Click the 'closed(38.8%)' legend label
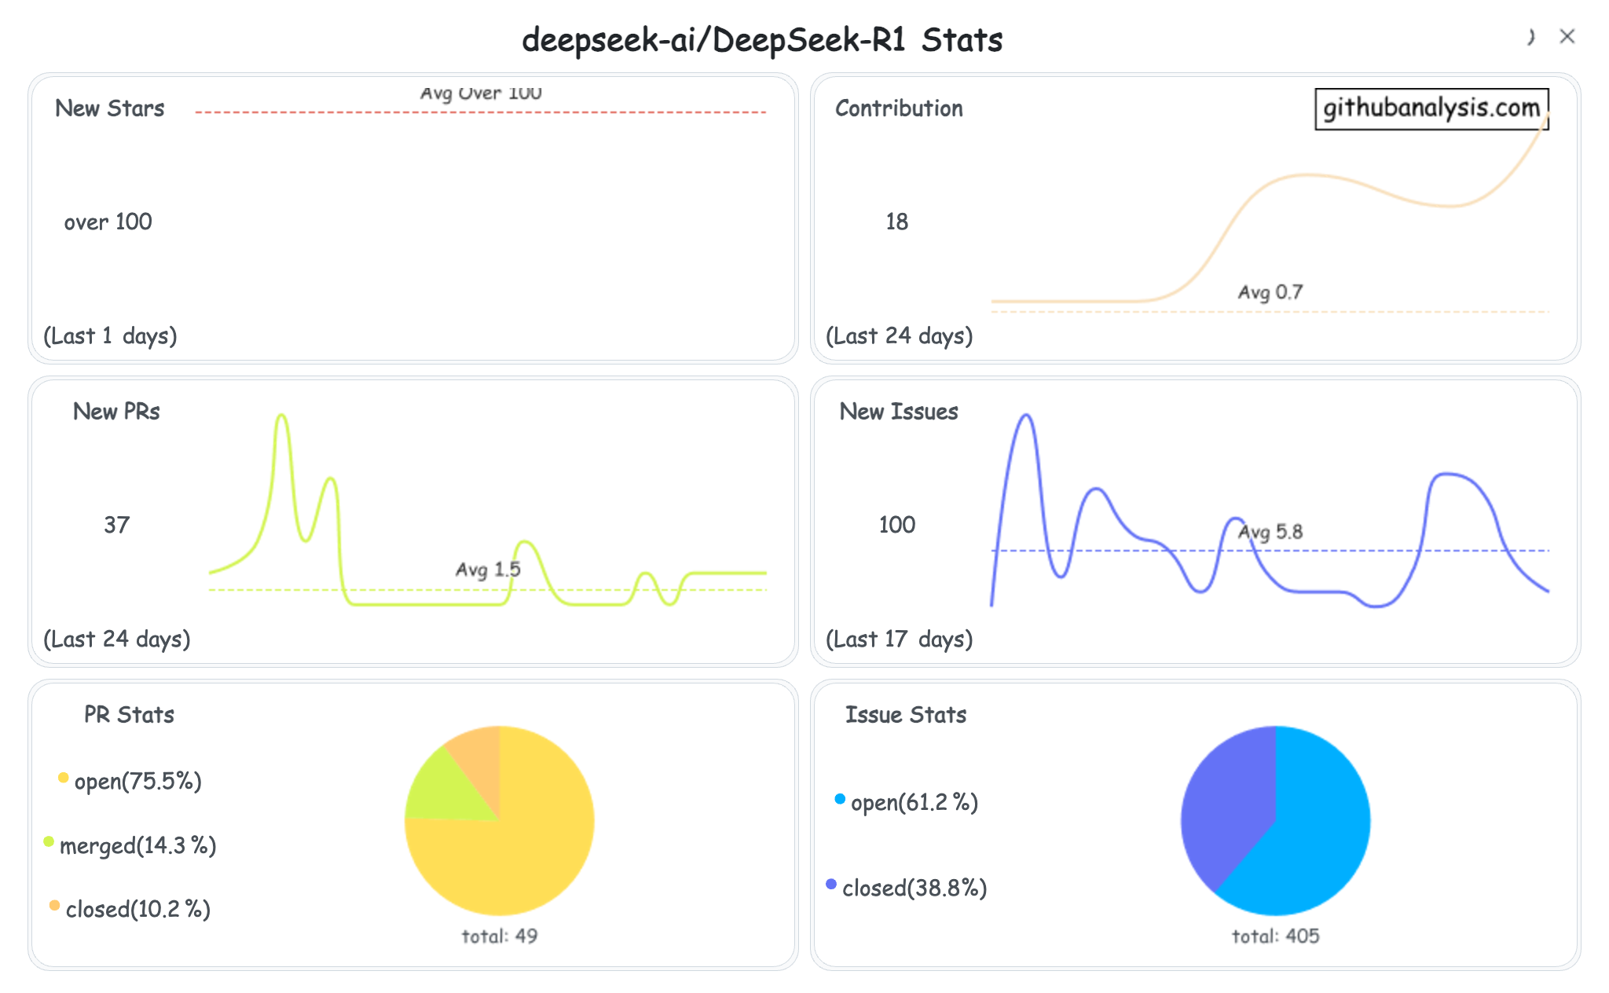This screenshot has height=993, width=1609. click(914, 889)
